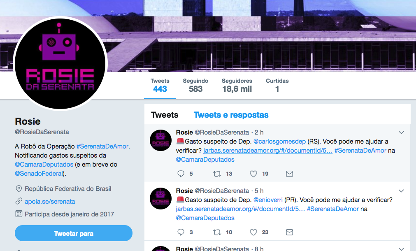Open the Seguindo 583 list

[195, 86]
